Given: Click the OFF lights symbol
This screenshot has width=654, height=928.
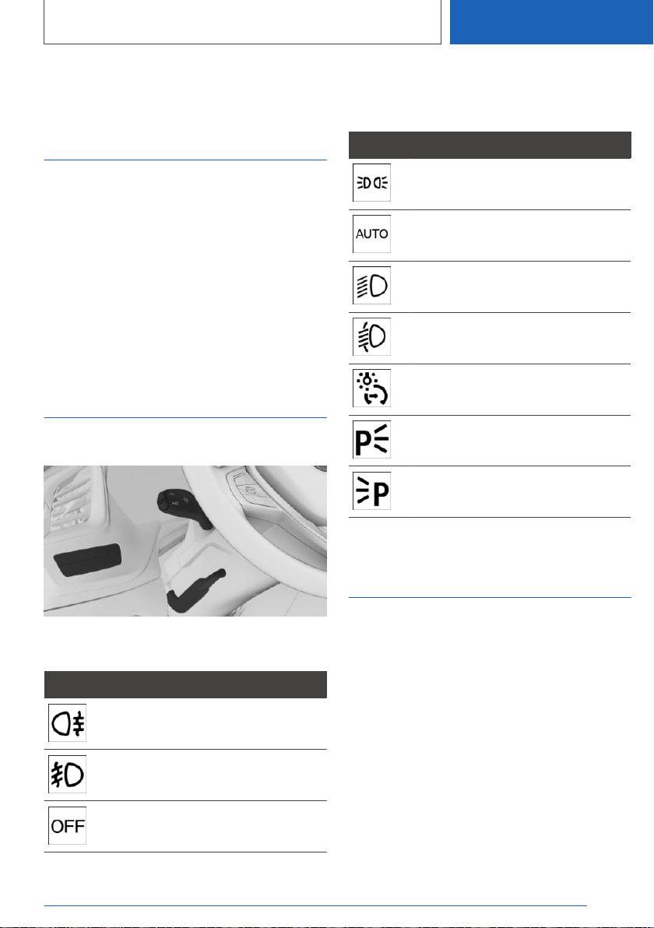Looking at the screenshot, I should pos(68,825).
